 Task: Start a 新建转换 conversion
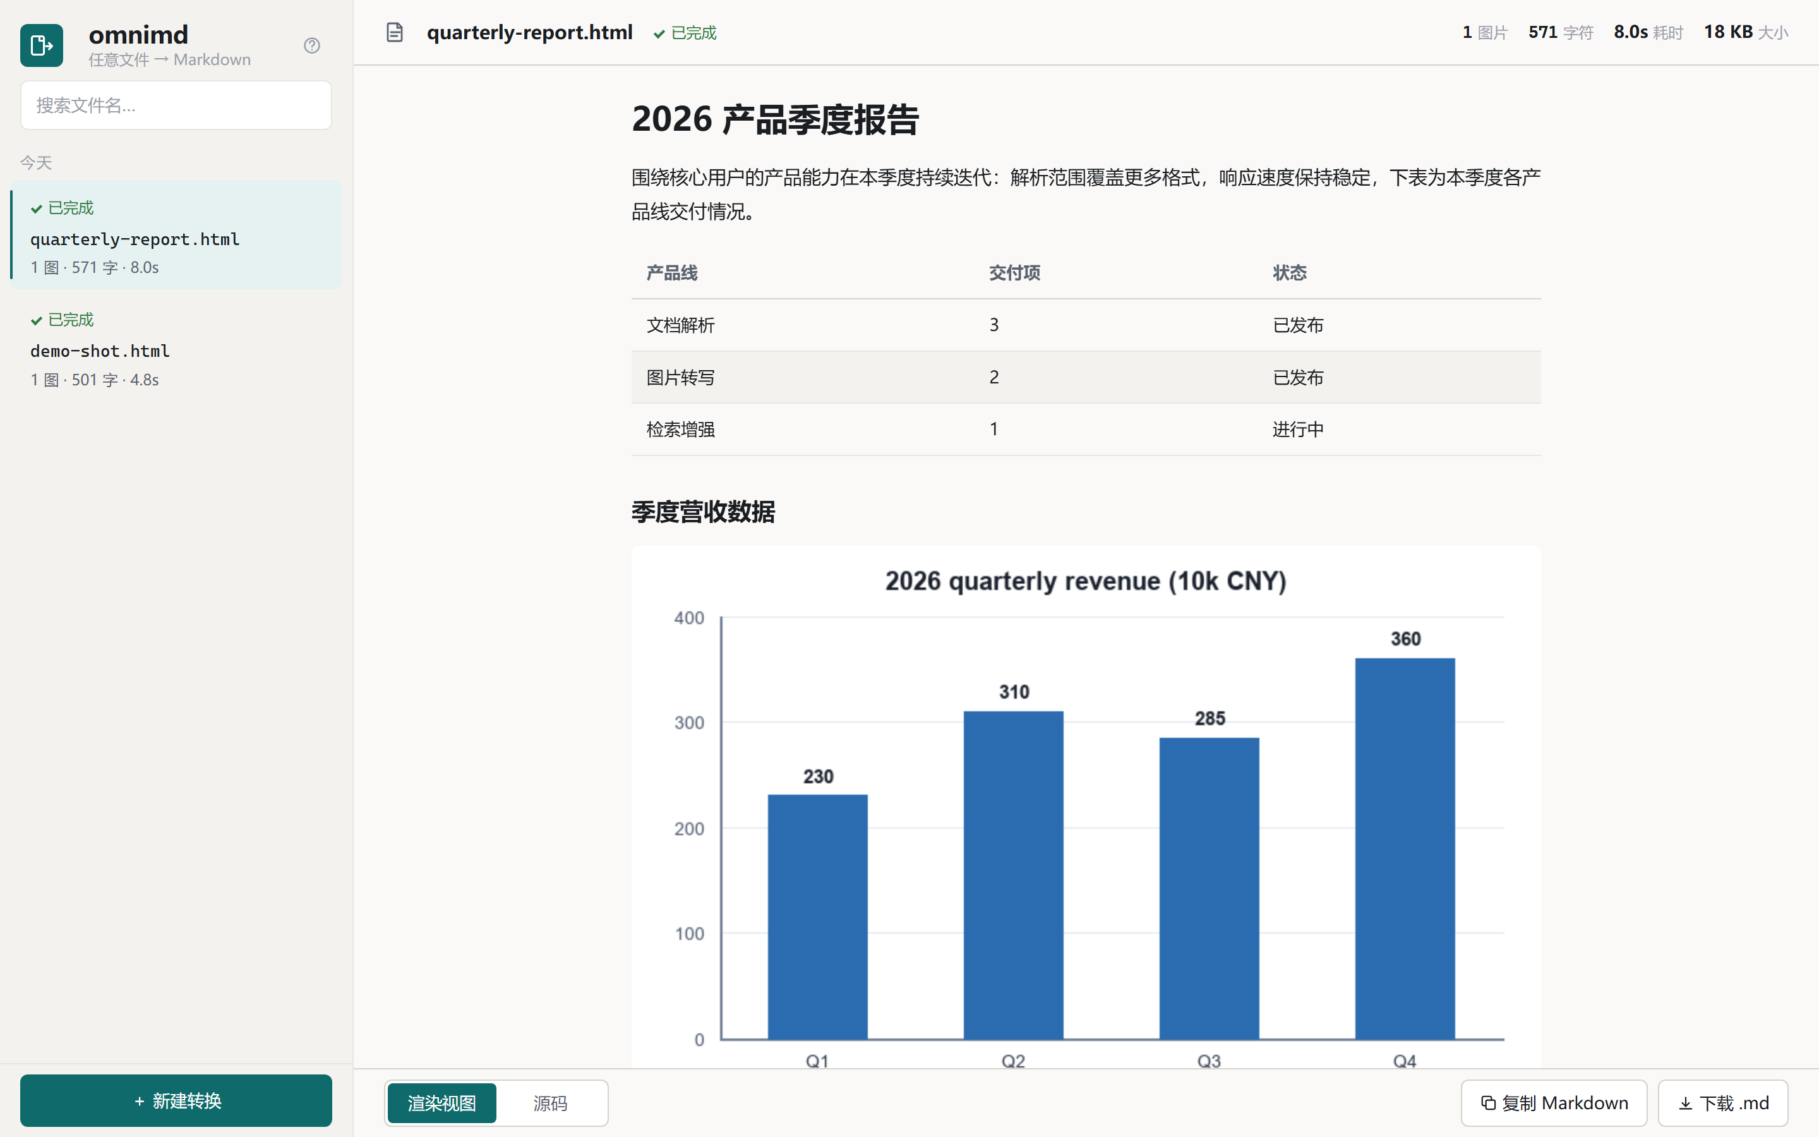point(176,1100)
